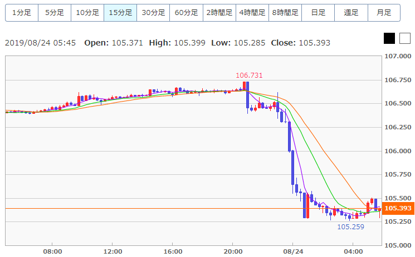Select the 60分足 interval tab

[186, 12]
